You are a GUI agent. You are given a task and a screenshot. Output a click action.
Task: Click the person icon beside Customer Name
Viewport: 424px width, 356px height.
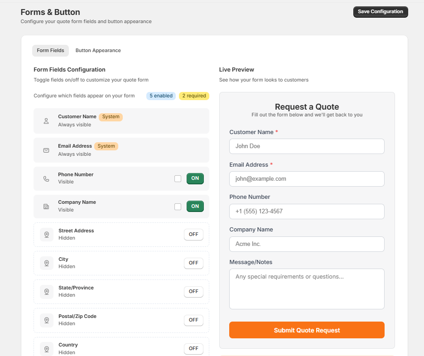point(46,121)
